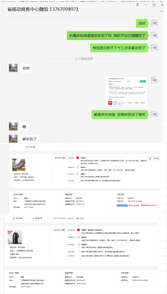Click the 企业特权 badge
This screenshot has height=294, width=167.
click(122, 205)
